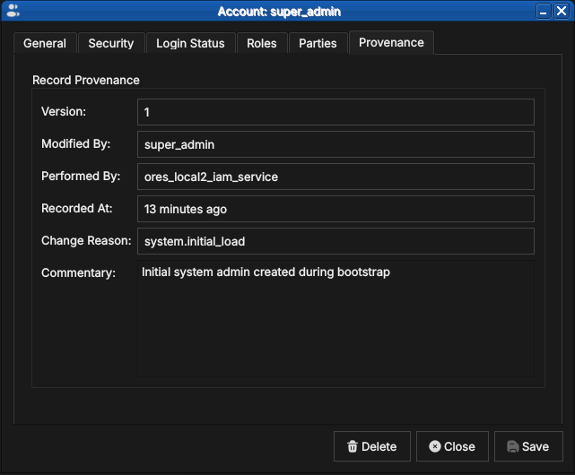Click the floppy disk icon on Save button
This screenshot has width=575, height=475.
(513, 446)
